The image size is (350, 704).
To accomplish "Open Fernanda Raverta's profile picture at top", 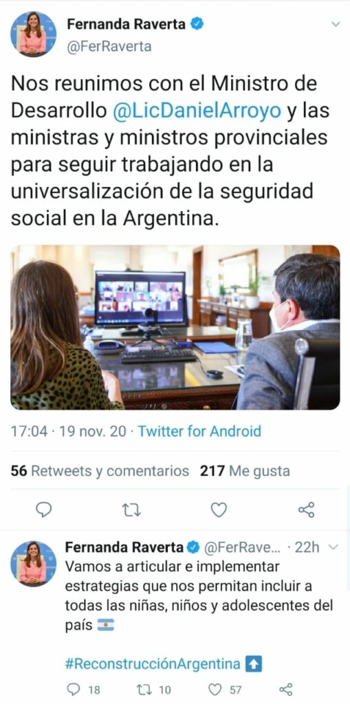I will click(x=34, y=34).
